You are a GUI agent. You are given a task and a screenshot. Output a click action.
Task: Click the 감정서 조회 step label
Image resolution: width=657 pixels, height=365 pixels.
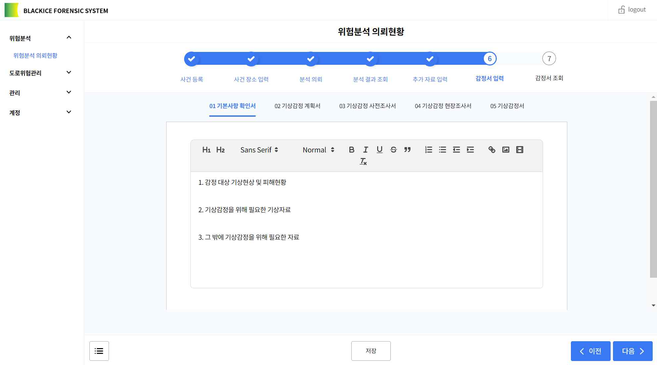549,78
